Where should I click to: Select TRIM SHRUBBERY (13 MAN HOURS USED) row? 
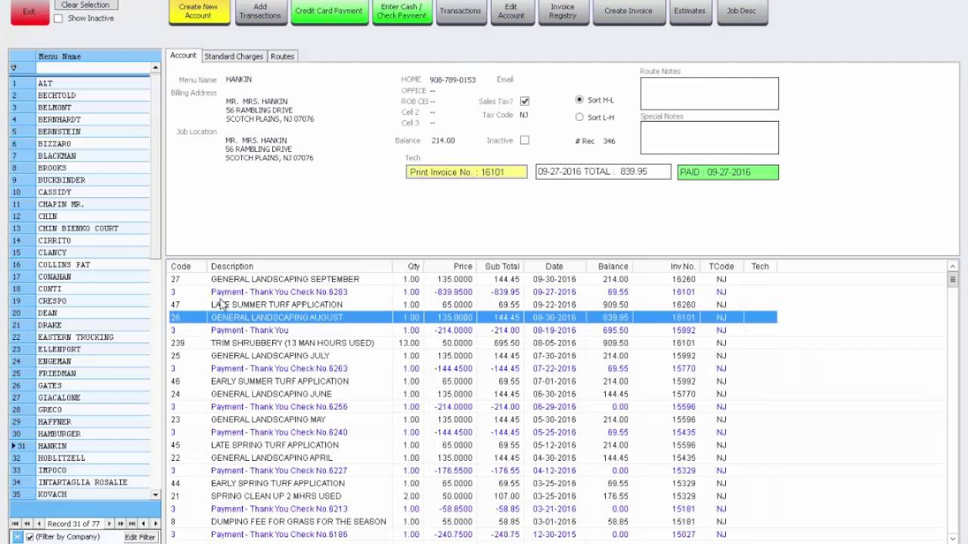point(473,343)
